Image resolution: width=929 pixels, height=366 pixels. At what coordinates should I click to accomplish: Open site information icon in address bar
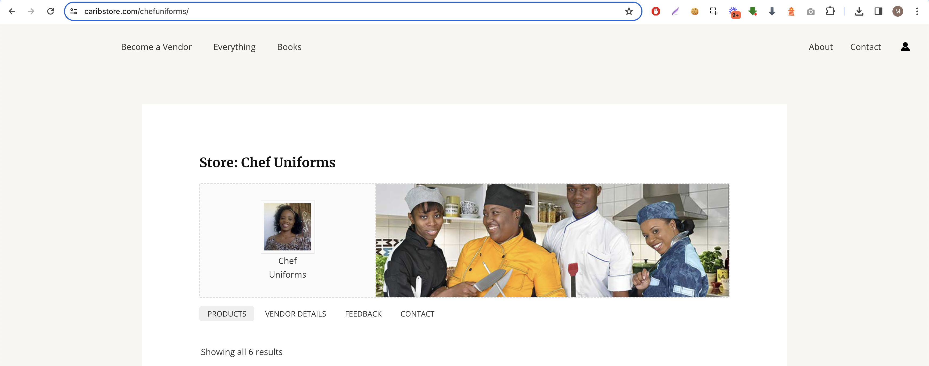(74, 11)
